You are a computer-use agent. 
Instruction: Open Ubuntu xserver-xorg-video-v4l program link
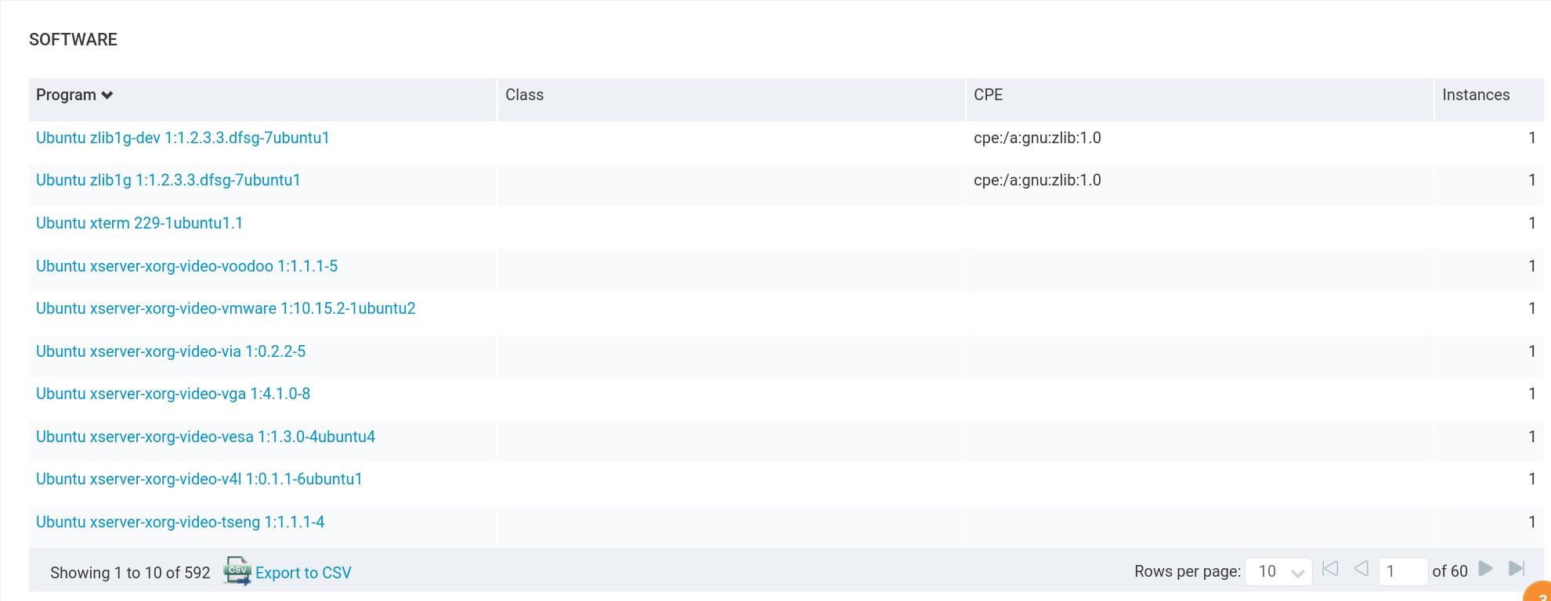[x=199, y=479]
